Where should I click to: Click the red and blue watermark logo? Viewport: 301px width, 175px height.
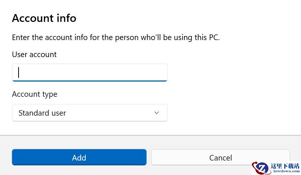(x=261, y=168)
